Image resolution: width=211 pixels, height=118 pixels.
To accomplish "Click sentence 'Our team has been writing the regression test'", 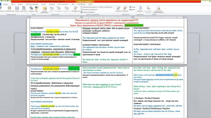I will 105,61.
